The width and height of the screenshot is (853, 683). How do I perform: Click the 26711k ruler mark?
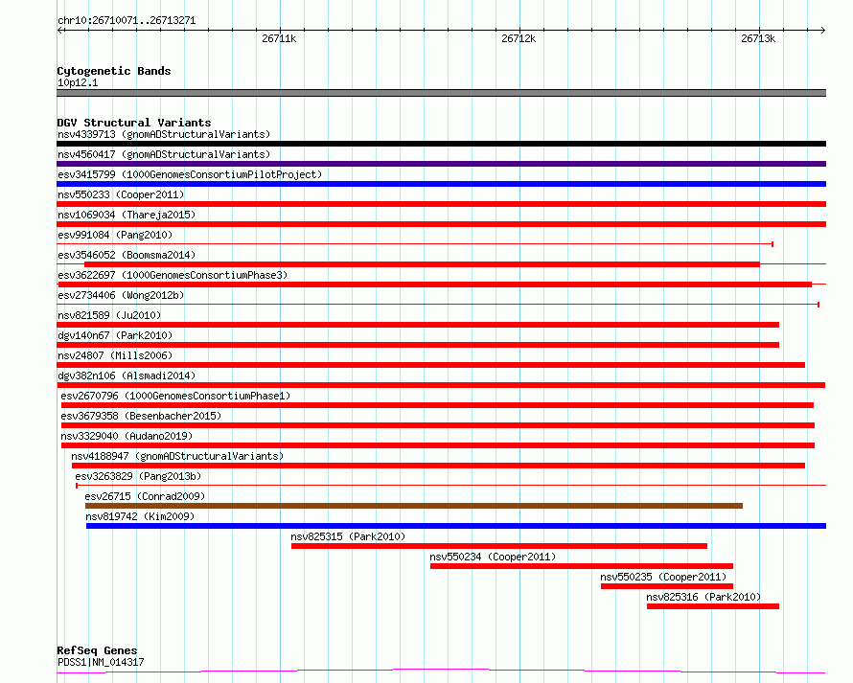coord(279,38)
